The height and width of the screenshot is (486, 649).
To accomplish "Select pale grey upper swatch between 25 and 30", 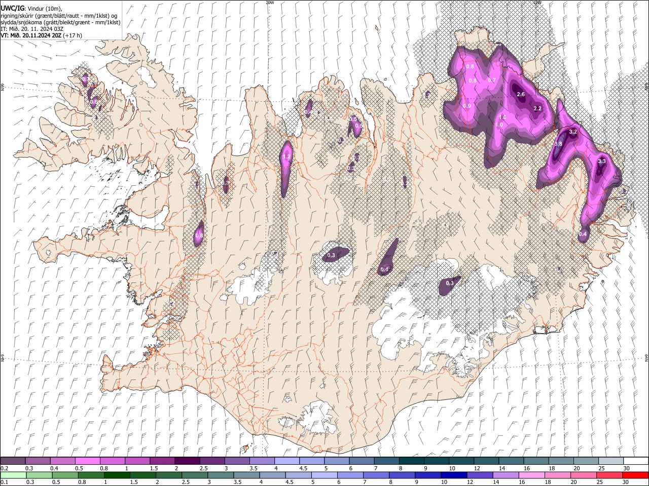I will (x=610, y=461).
